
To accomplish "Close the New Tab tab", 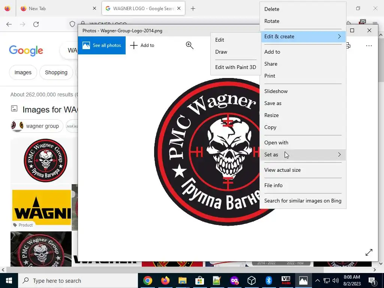I will pos(94,8).
